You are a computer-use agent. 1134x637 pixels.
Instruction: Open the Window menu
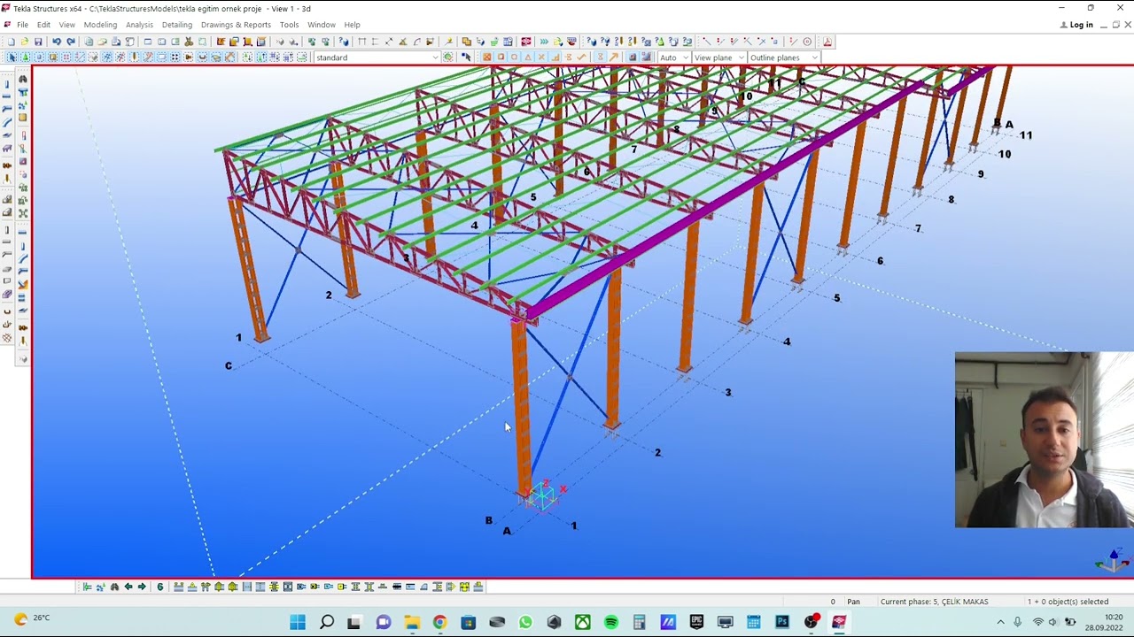(x=322, y=25)
